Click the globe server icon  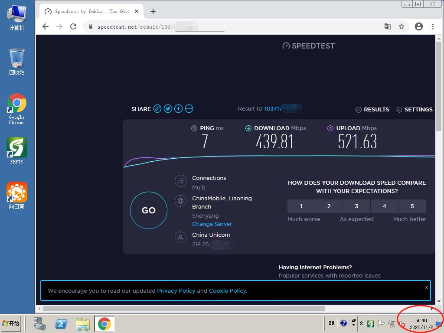(x=181, y=201)
